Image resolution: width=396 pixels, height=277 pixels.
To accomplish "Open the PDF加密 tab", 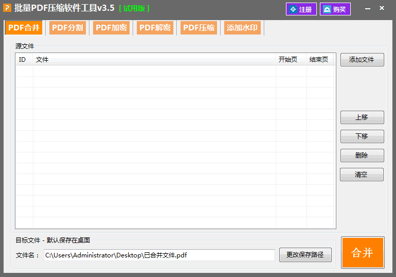I will pyautogui.click(x=111, y=28).
